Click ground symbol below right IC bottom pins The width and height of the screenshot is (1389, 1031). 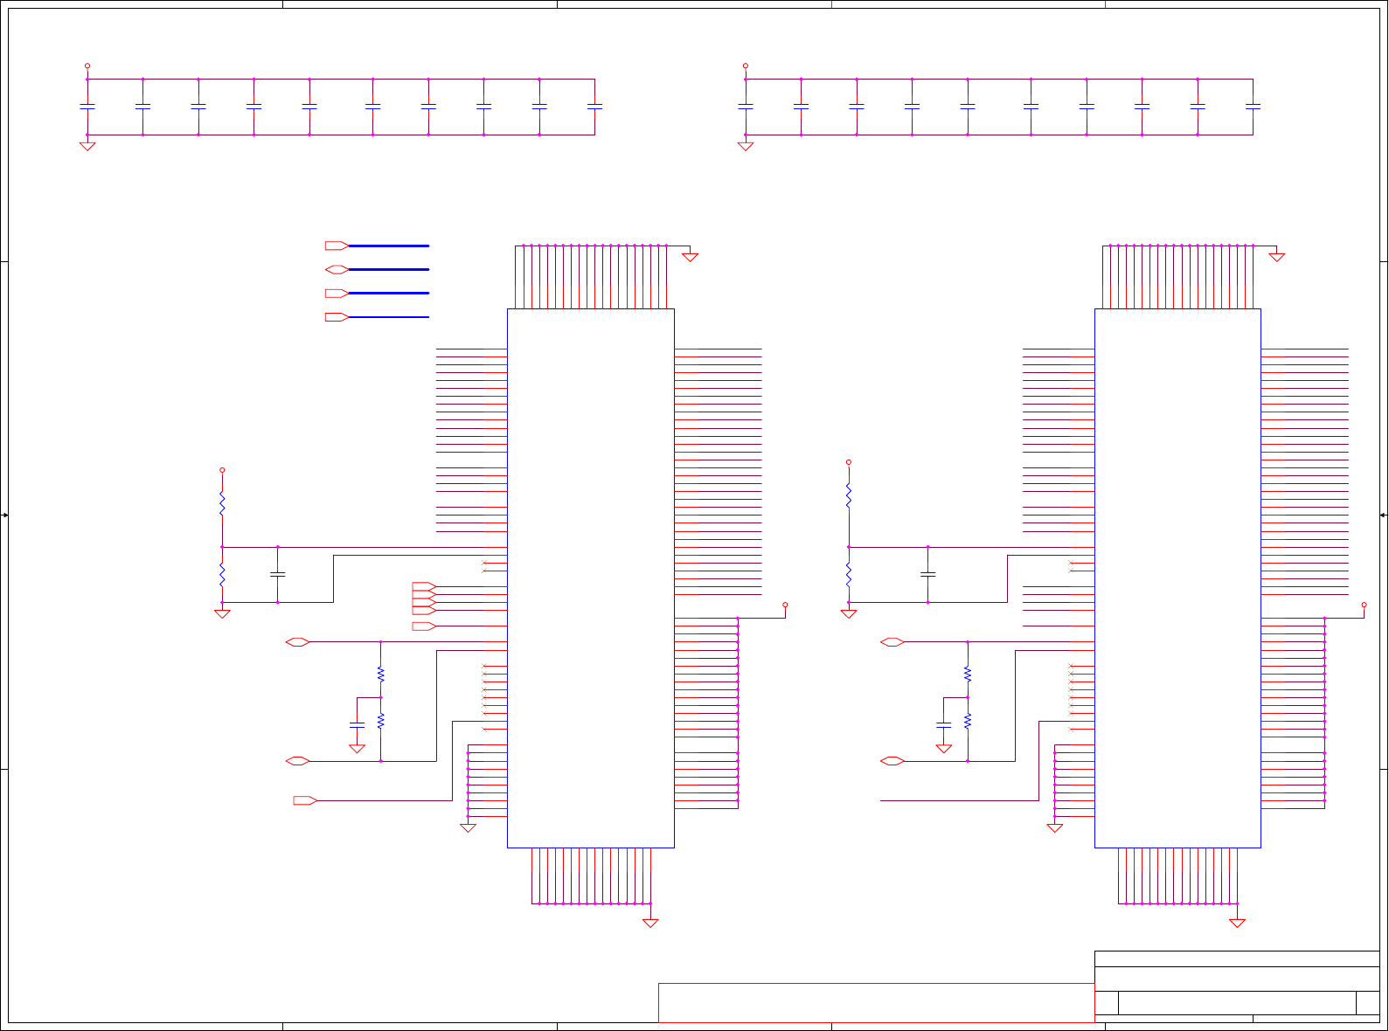(x=1237, y=923)
